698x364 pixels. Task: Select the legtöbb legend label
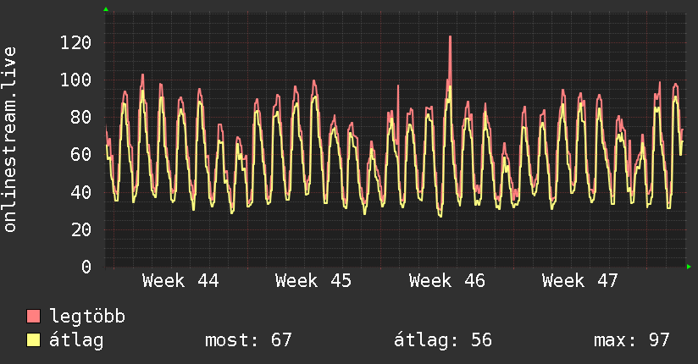(x=87, y=317)
